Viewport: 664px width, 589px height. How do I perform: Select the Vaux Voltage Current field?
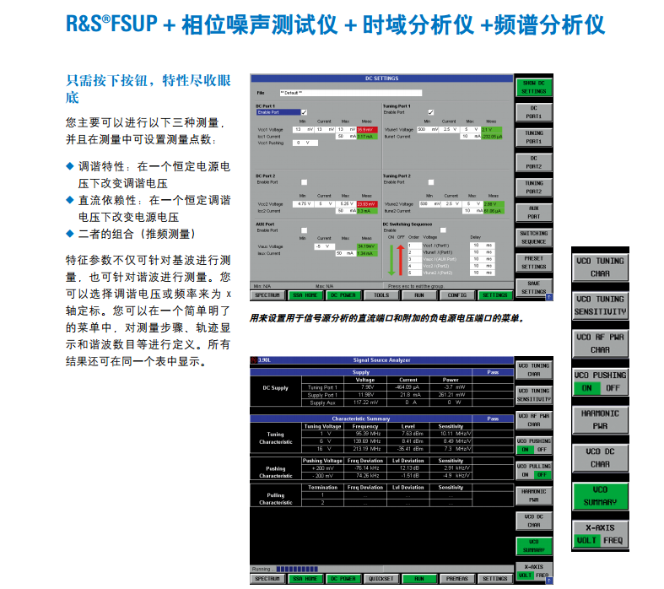click(324, 246)
